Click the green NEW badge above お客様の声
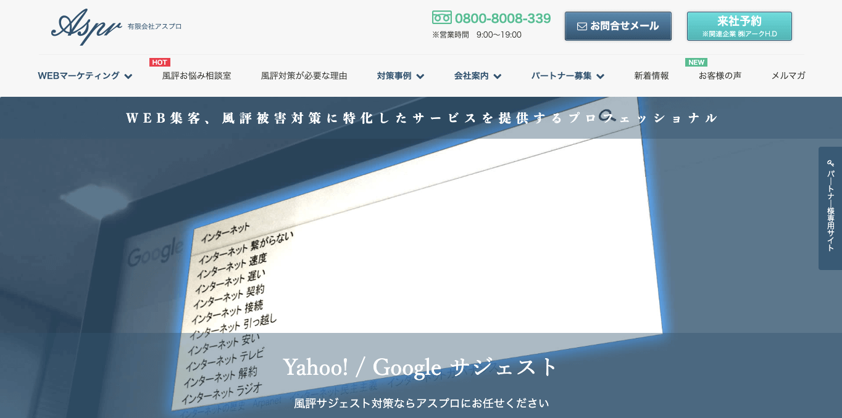Screen dimensions: 842x418 click(x=696, y=62)
